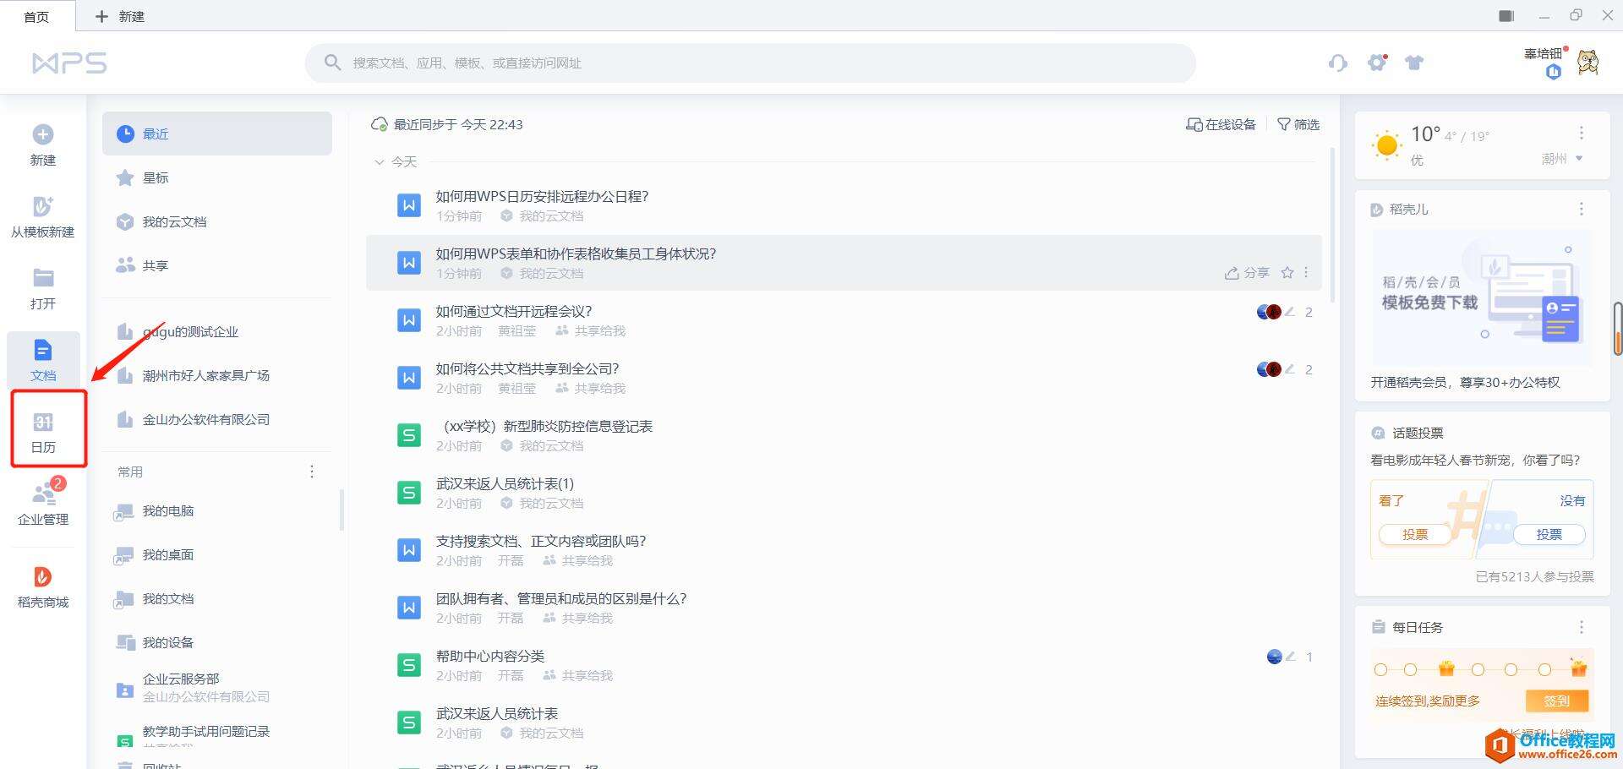Screen dimensions: 1623x769
Task: Focus the search documents input field
Action: point(750,63)
